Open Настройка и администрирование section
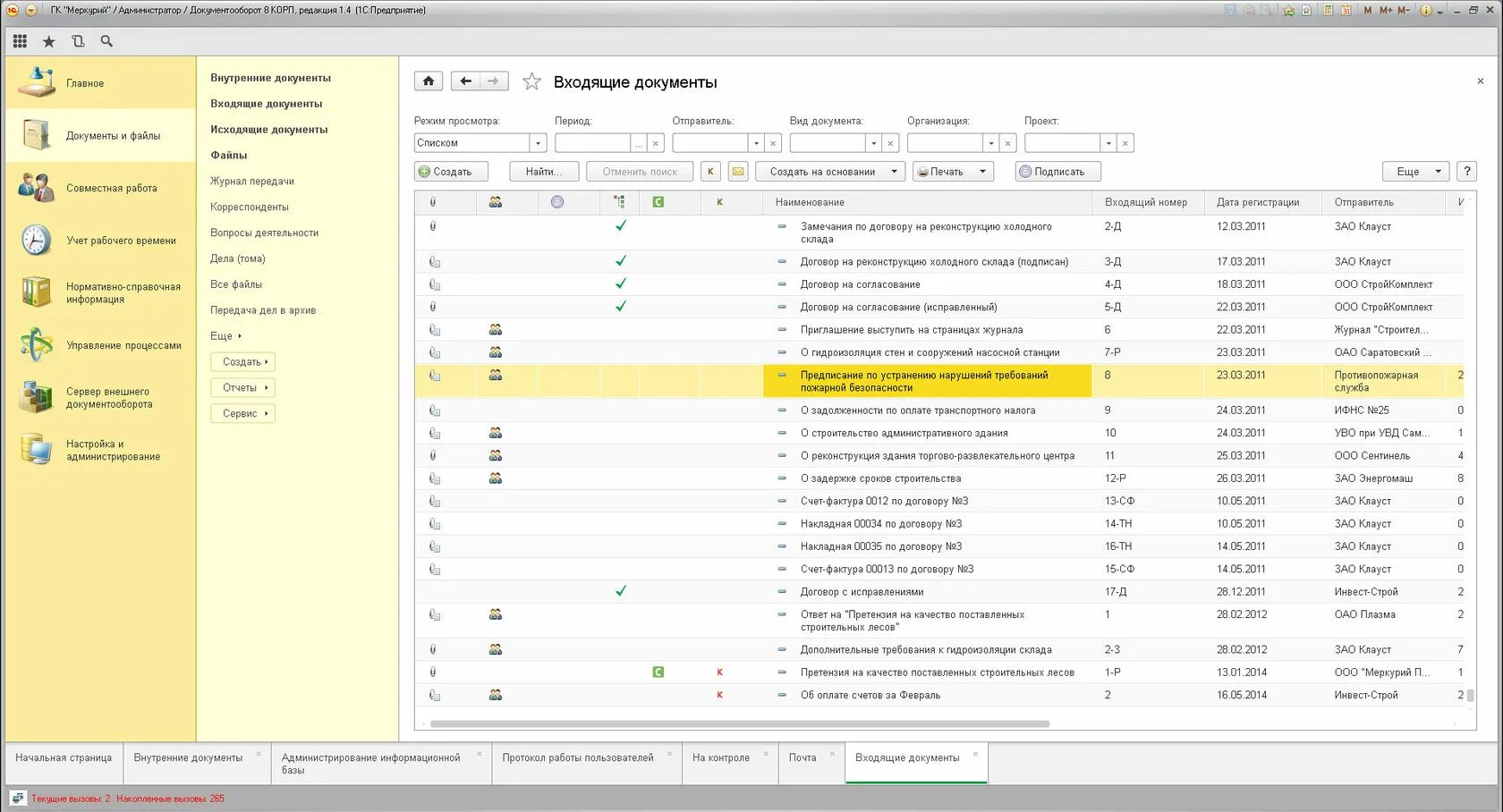This screenshot has width=1503, height=812. [x=100, y=450]
